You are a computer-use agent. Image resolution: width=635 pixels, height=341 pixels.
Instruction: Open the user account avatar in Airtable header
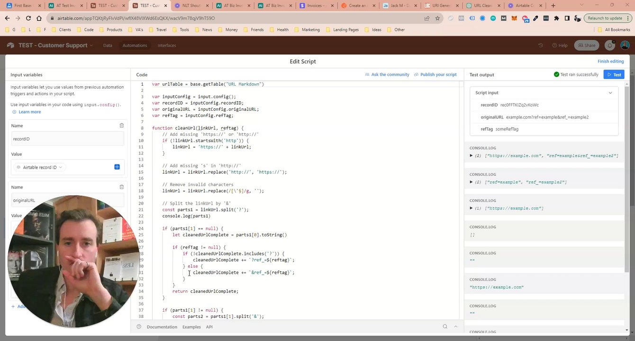click(x=625, y=45)
